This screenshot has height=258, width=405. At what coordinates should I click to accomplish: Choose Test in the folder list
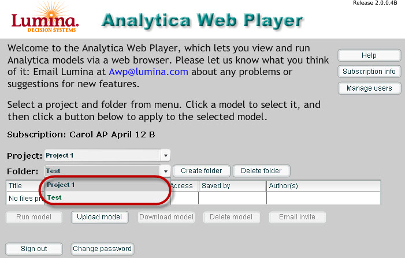click(x=107, y=197)
